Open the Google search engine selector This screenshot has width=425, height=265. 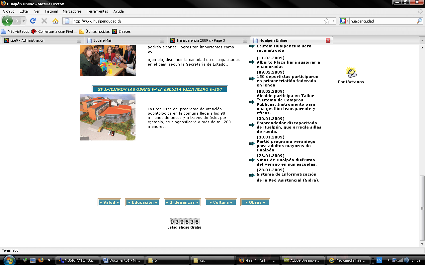point(345,21)
